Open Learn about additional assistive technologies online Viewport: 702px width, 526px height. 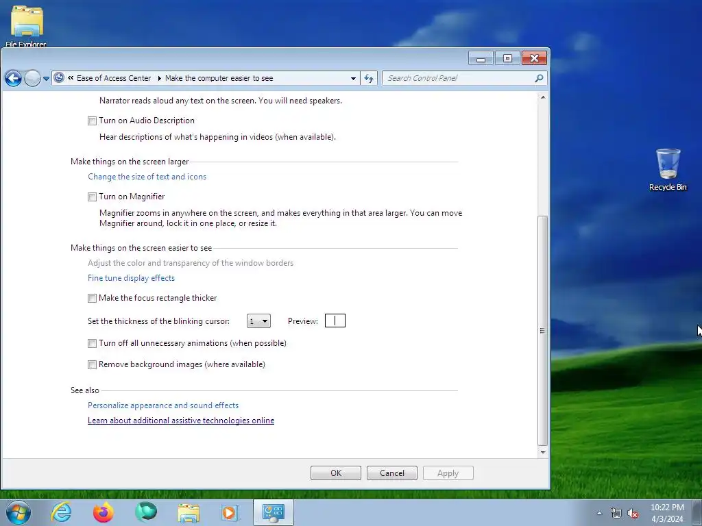click(181, 421)
